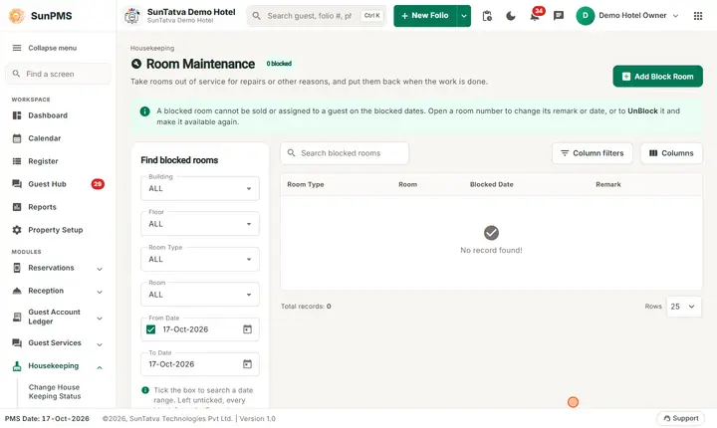Switch to dark mode with the moon icon
The image size is (717, 428).
(x=511, y=16)
